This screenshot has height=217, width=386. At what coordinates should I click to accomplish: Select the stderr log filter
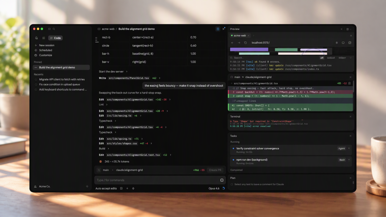(x=342, y=58)
